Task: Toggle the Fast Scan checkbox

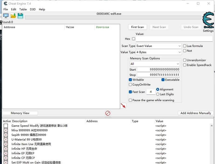Action: [130, 92]
